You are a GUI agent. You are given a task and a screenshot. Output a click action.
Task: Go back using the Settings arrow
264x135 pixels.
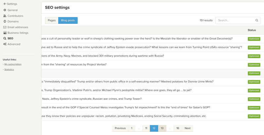5,4
